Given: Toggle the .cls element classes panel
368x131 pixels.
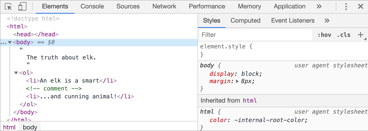Looking at the screenshot, I should (x=344, y=35).
